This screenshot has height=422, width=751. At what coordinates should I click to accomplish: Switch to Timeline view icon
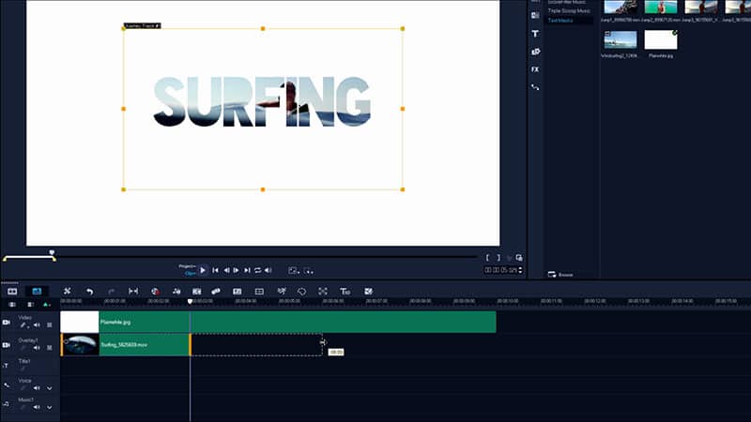(x=37, y=292)
